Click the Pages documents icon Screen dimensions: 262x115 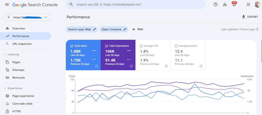7,62
